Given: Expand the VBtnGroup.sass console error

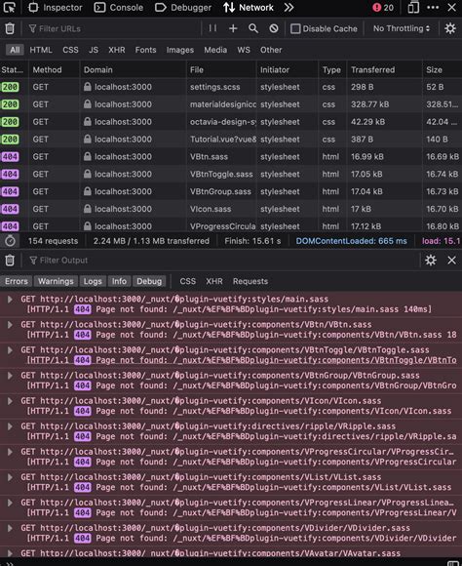Looking at the screenshot, I should click(x=10, y=376).
